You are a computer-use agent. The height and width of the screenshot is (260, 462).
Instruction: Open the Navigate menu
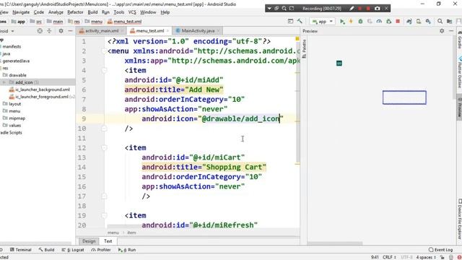pos(21,12)
